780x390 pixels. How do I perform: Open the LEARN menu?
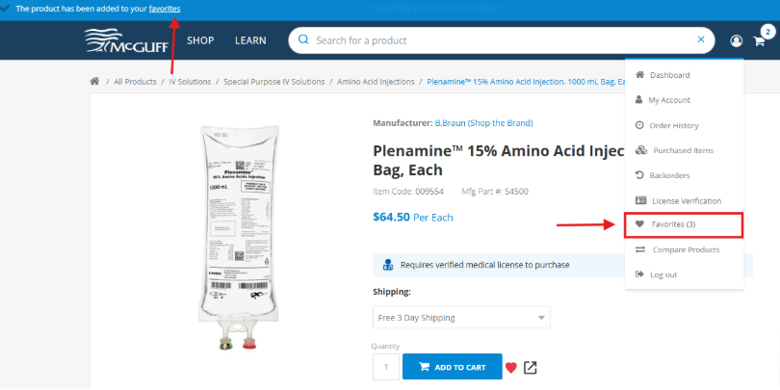pyautogui.click(x=250, y=40)
